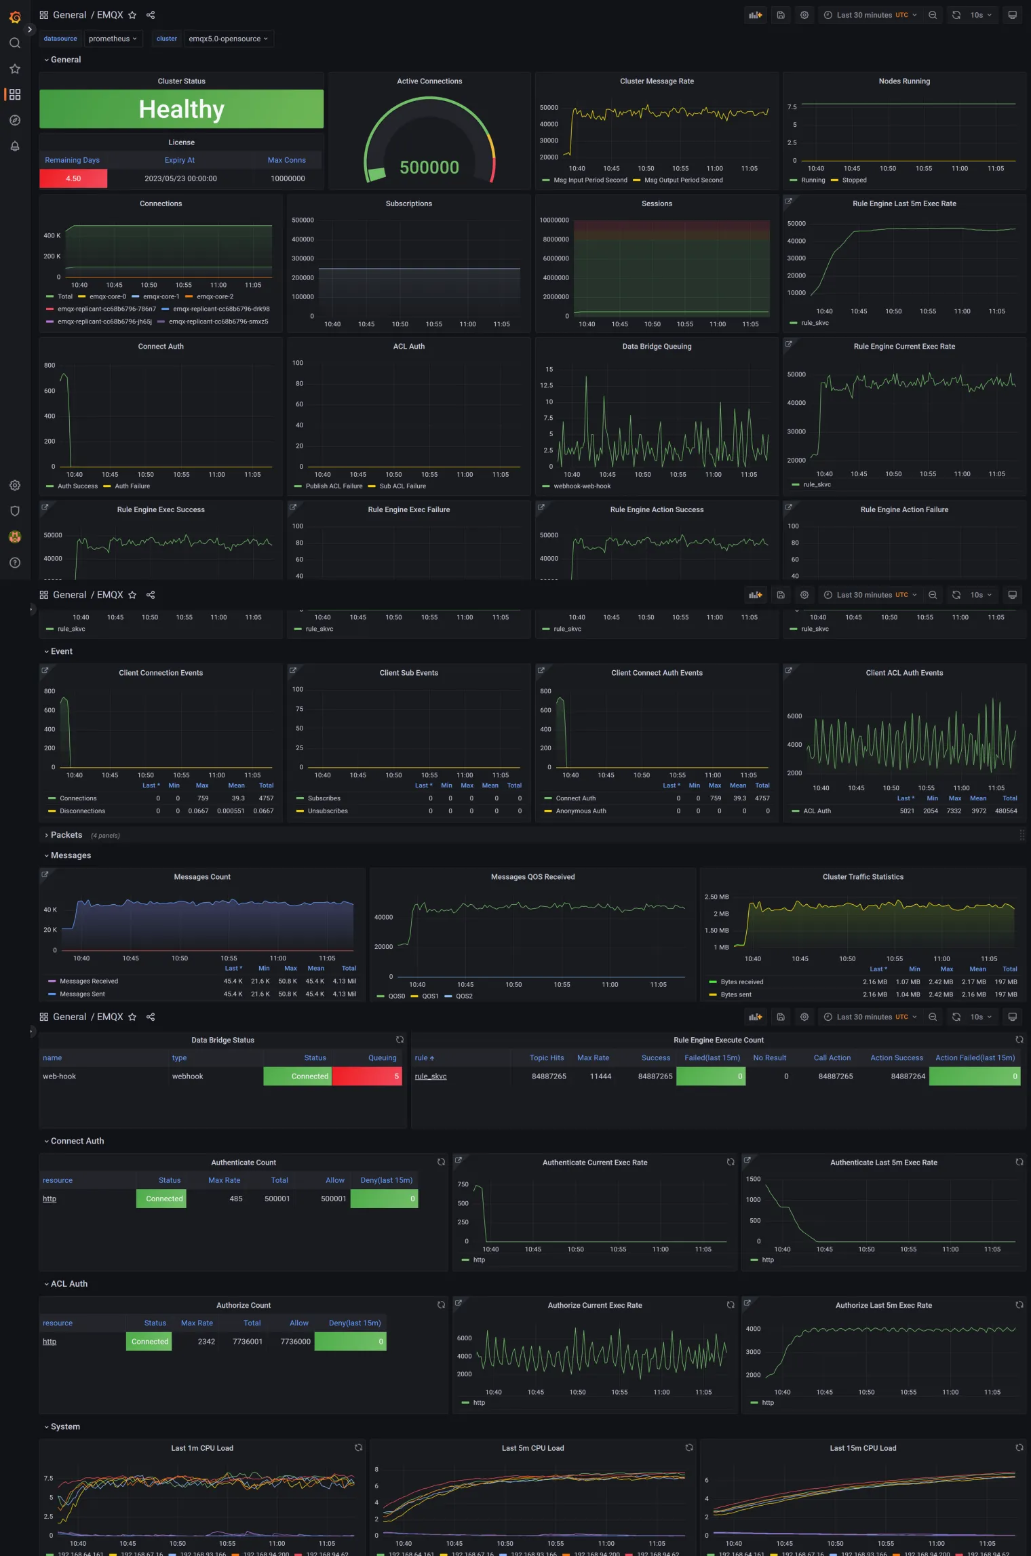Click the green Healthy cluster status tile
1031x1556 pixels.
(181, 109)
